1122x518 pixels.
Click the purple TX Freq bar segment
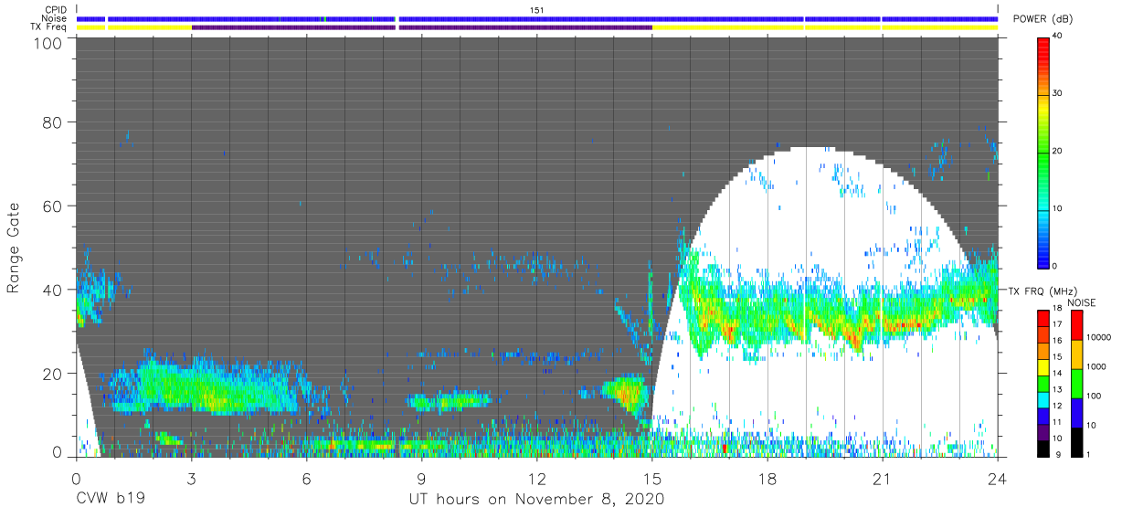click(x=421, y=27)
